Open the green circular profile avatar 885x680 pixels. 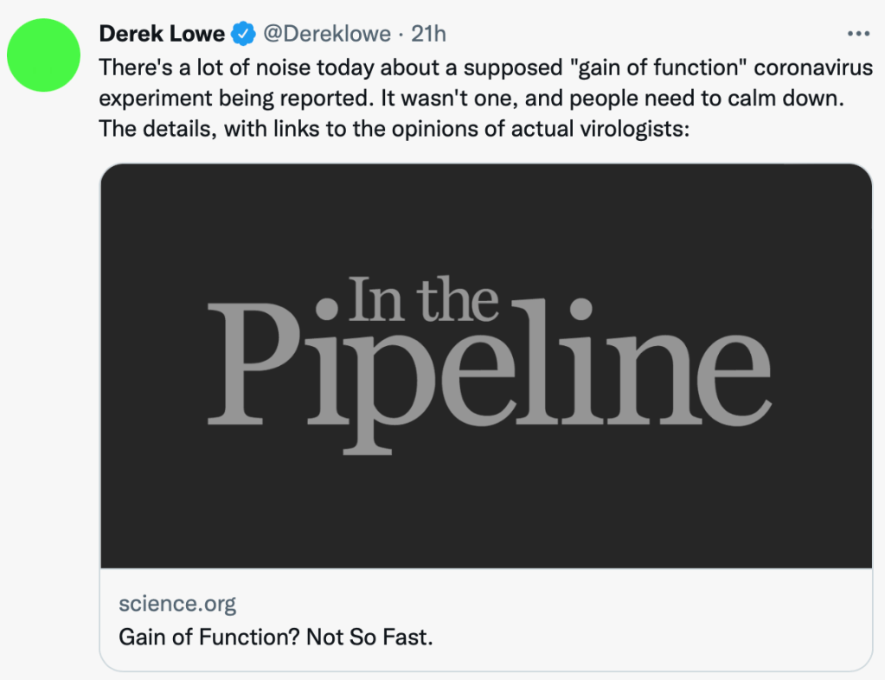pos(43,55)
